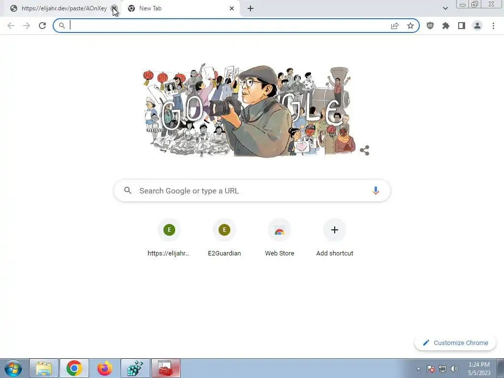This screenshot has width=504, height=378.
Task: Click the magnifier icon in Google search box
Action: click(128, 190)
